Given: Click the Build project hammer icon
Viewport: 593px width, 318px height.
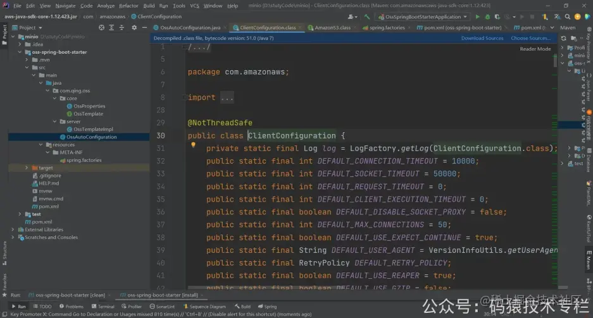Looking at the screenshot, I should click(367, 16).
